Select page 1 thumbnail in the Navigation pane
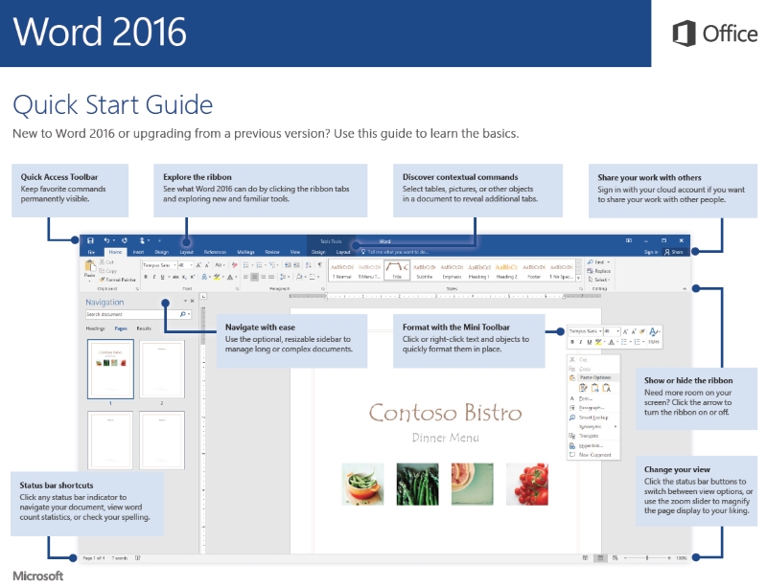Viewport: 767px width, 587px height. pos(110,368)
